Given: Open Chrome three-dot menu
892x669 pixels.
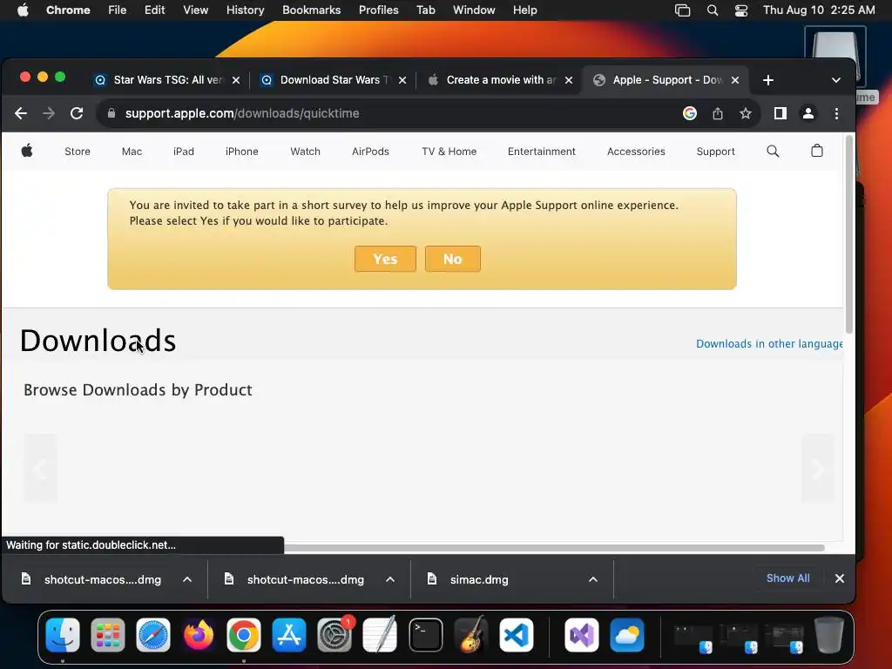Looking at the screenshot, I should click(x=836, y=113).
